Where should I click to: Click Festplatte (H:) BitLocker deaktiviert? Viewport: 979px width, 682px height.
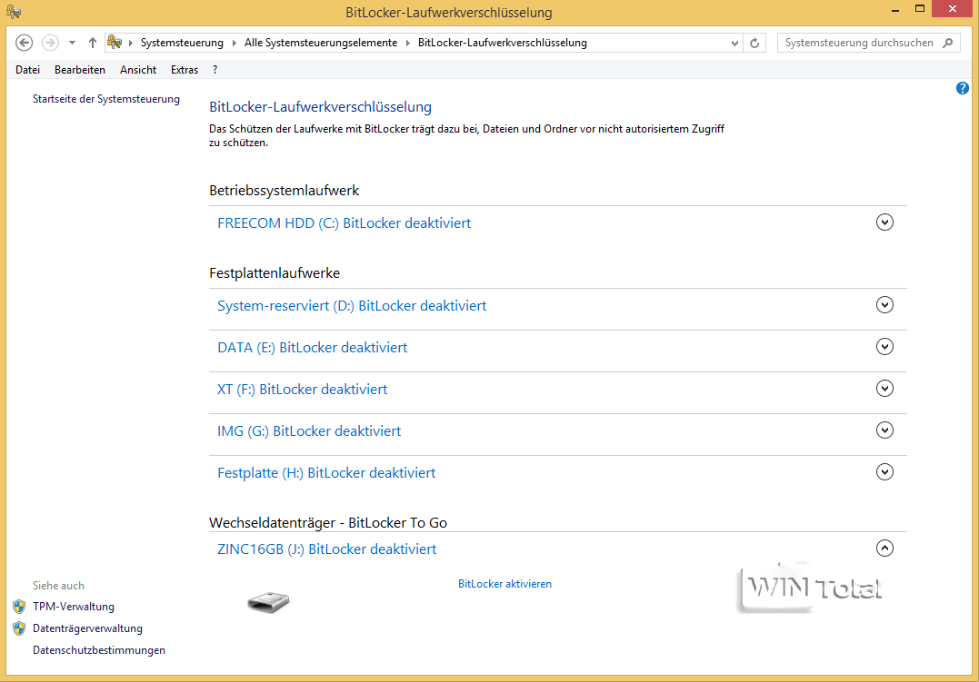pos(326,473)
